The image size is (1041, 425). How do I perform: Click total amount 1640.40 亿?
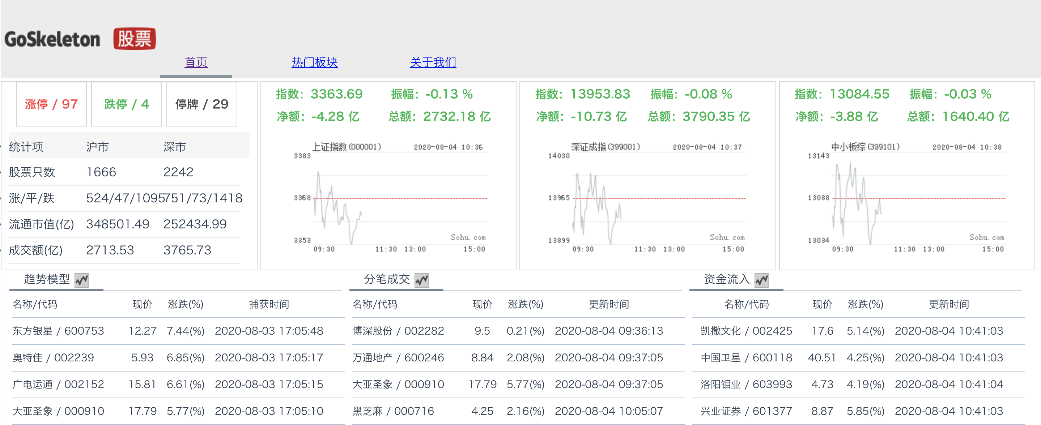point(976,117)
